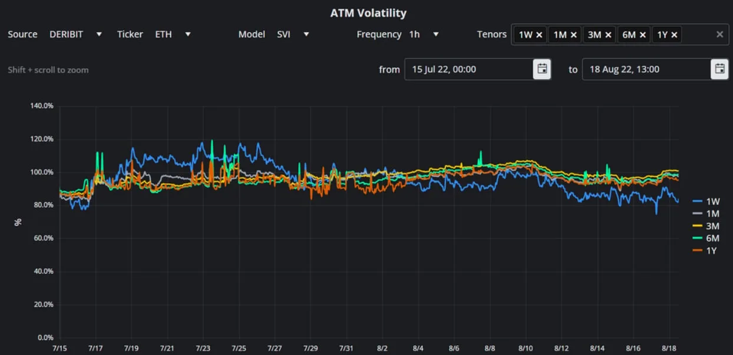Toggle the 1W series in the legend
This screenshot has height=355, width=733.
pyautogui.click(x=706, y=201)
